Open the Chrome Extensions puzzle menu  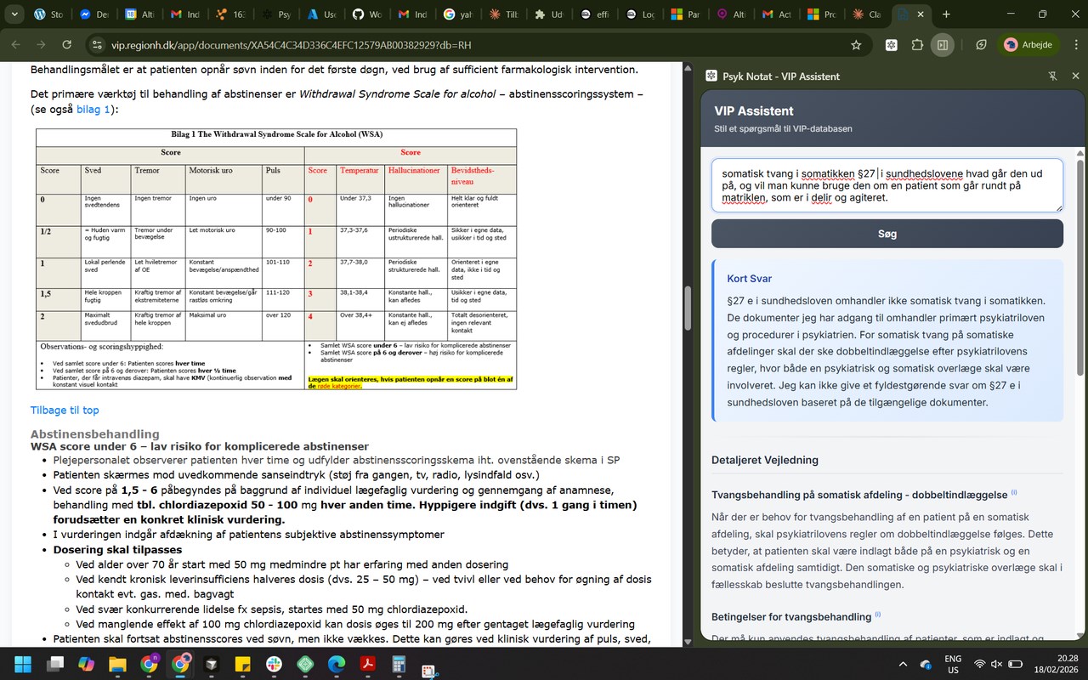(x=917, y=45)
